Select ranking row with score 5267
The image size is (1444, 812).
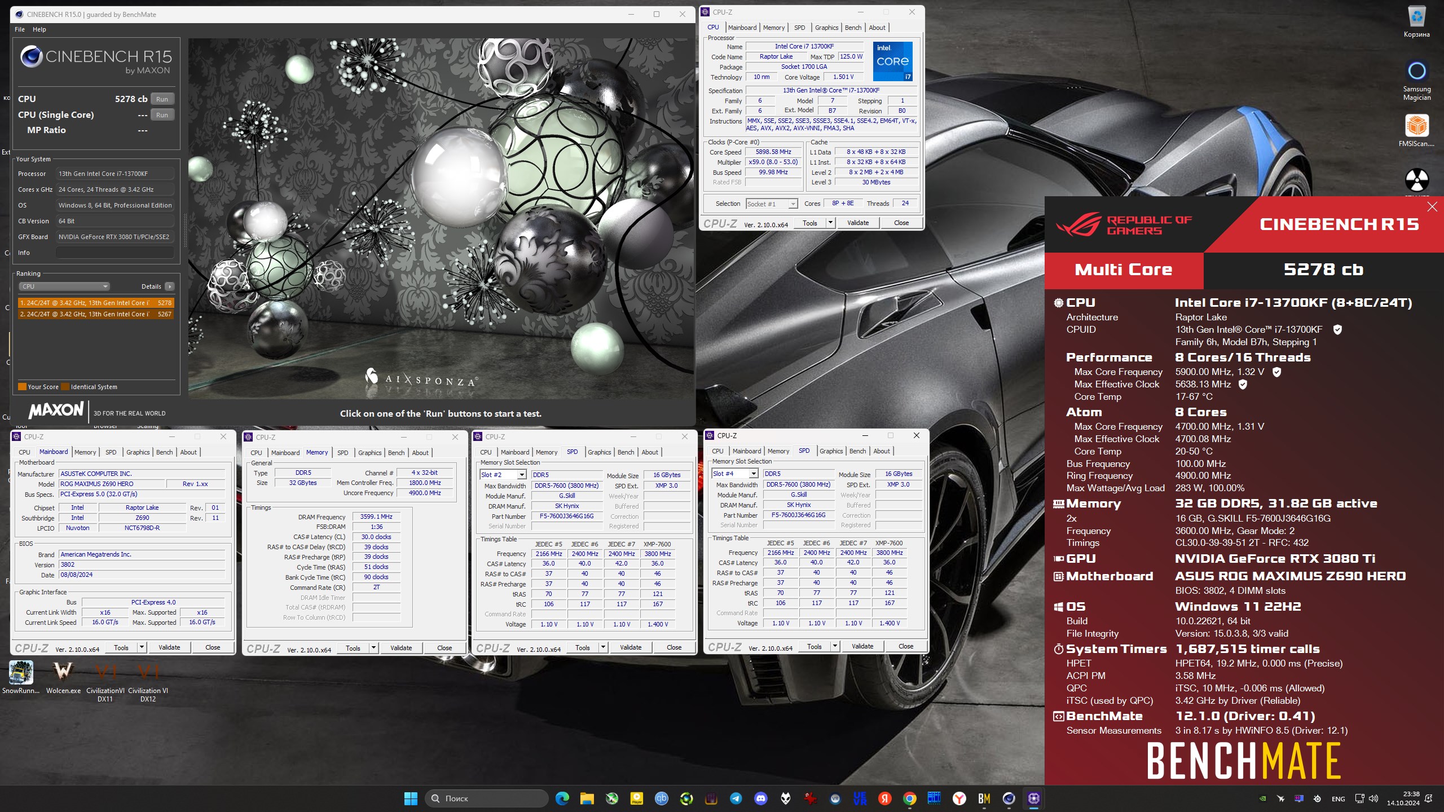tap(96, 314)
